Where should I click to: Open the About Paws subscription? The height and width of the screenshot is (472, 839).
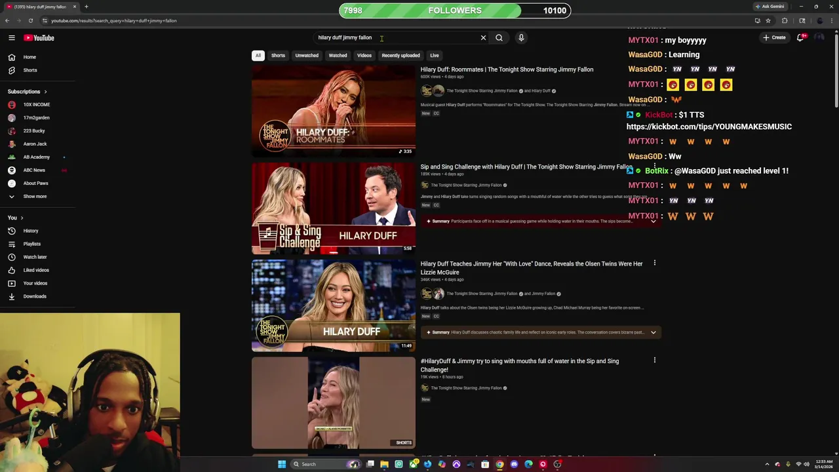point(37,184)
